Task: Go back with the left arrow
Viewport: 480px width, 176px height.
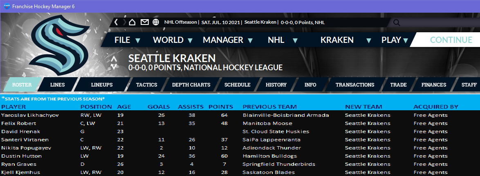Action: point(116,22)
